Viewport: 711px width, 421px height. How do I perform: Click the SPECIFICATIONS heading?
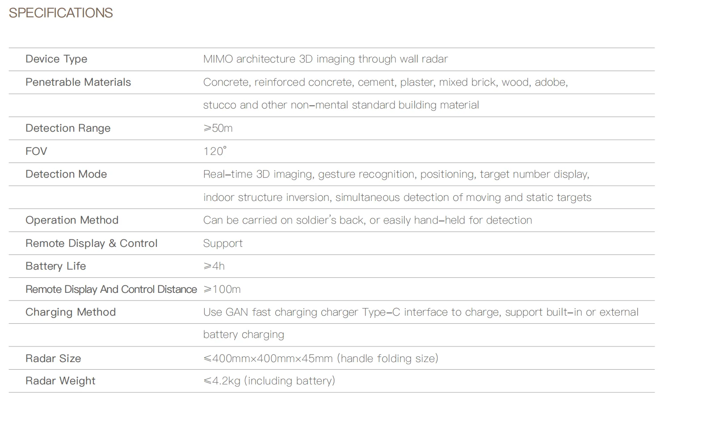click(x=61, y=13)
